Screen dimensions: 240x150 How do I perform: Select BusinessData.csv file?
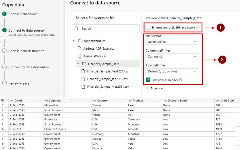pos(95,56)
